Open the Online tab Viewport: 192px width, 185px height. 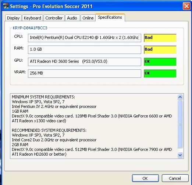coord(88,18)
